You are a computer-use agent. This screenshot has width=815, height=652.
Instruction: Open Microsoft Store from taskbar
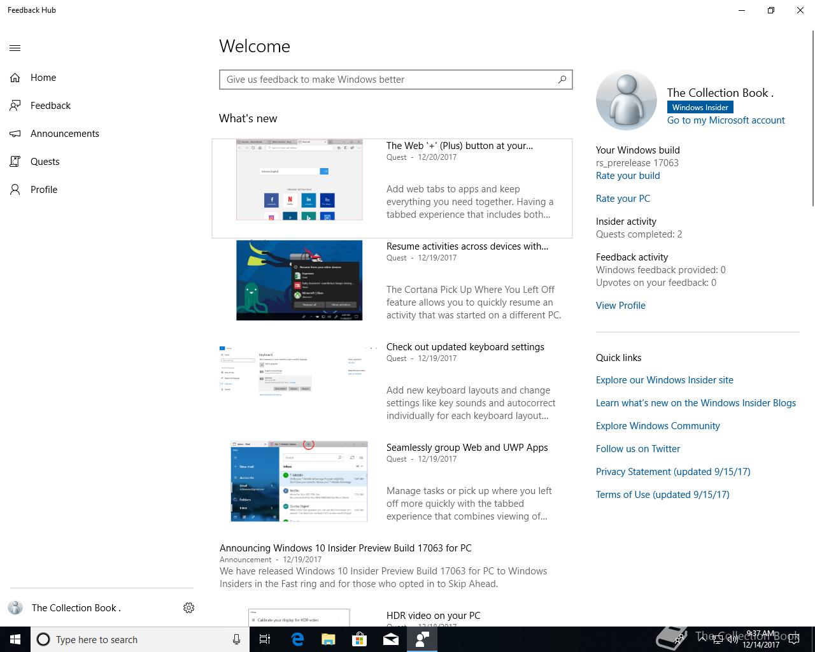pyautogui.click(x=359, y=639)
